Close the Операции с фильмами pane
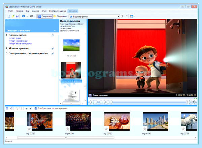202x148 pixels. 55,31
